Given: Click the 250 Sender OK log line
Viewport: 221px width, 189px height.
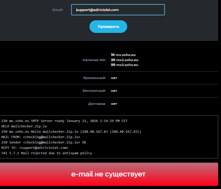Looking at the screenshot, I should 44,142.
